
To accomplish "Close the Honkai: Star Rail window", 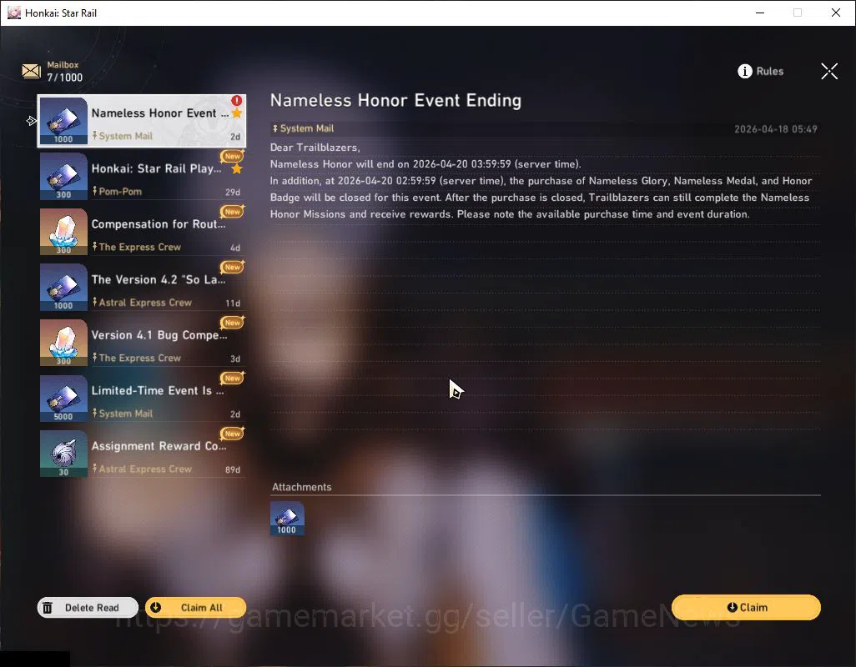I will point(836,13).
